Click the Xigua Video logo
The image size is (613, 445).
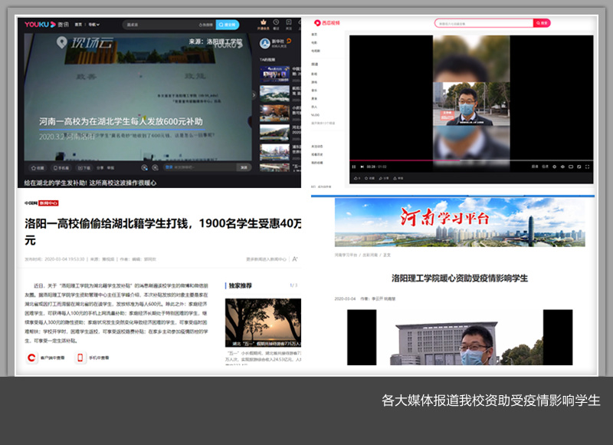(325, 23)
